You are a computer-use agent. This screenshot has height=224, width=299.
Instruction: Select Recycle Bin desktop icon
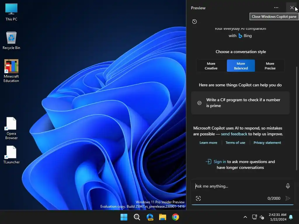tap(11, 41)
